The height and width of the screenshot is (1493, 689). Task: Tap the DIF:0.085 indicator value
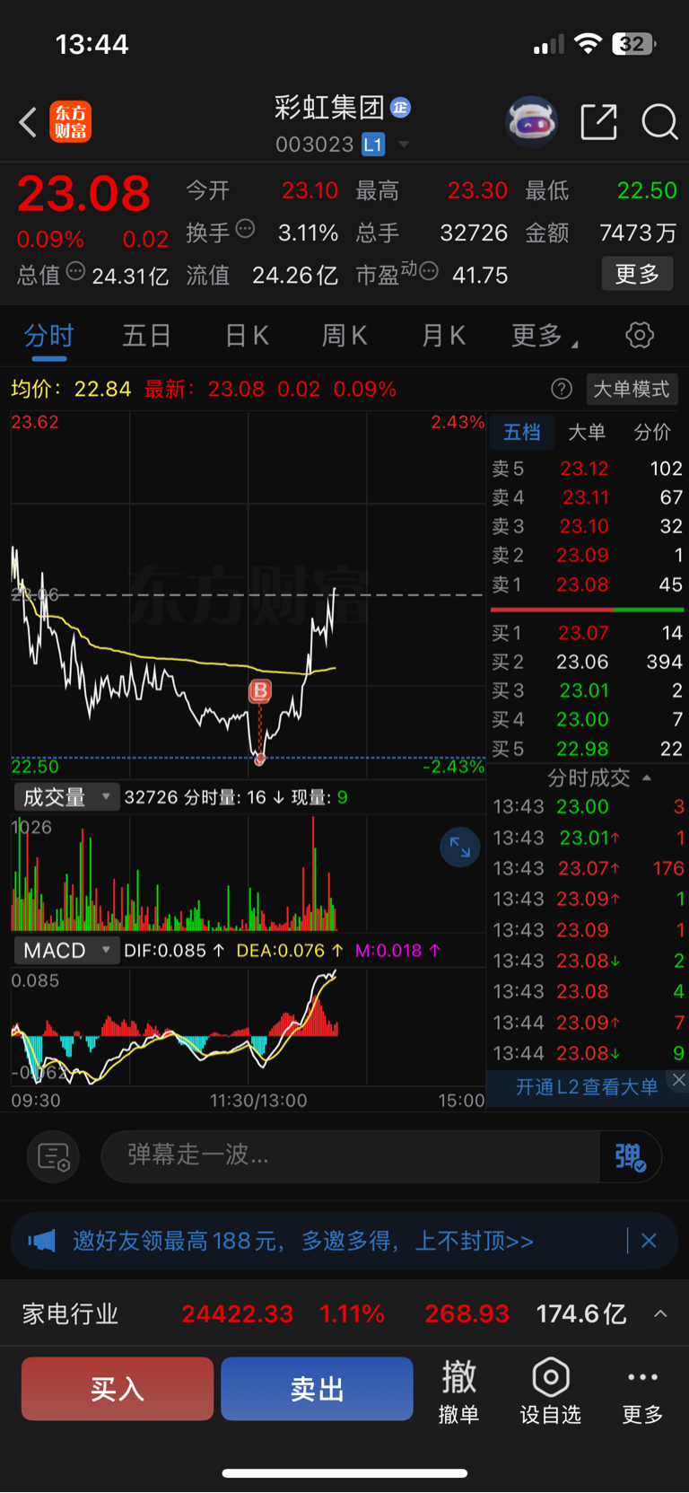pos(174,951)
